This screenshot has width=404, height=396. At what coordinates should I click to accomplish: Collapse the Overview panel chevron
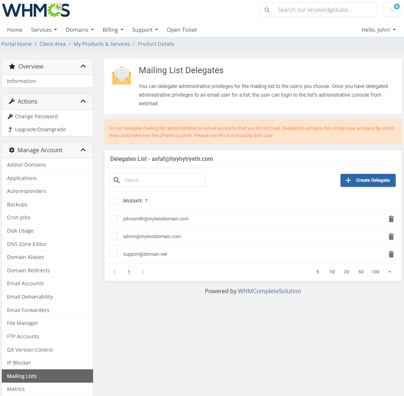point(83,66)
